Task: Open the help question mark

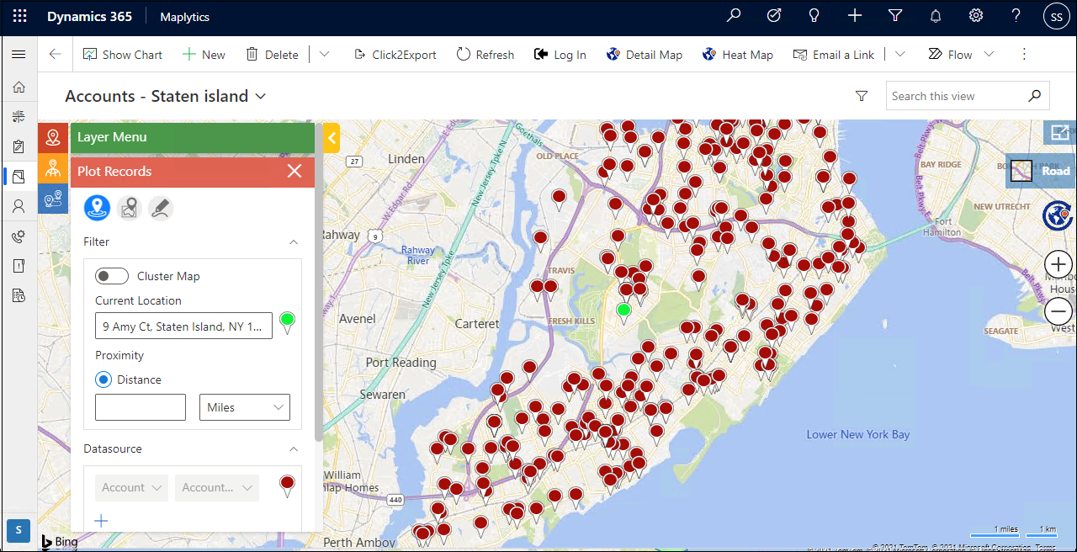Action: click(x=1016, y=16)
